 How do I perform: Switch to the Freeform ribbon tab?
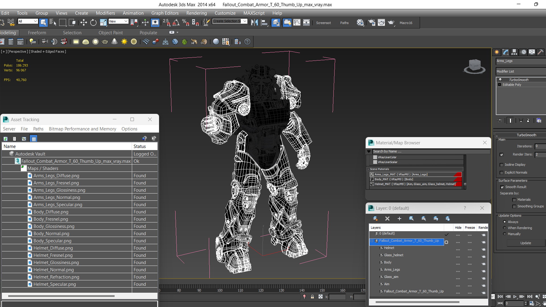coord(37,33)
